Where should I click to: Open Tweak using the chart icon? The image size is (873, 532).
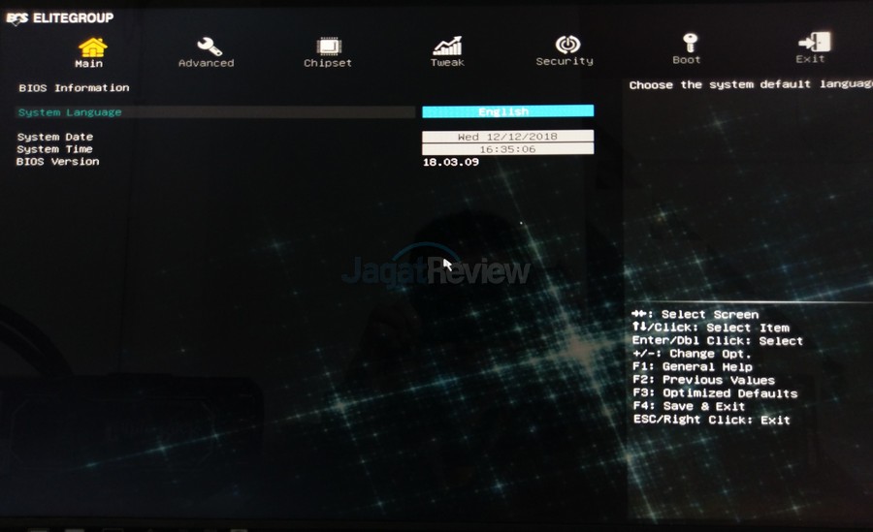click(x=447, y=46)
